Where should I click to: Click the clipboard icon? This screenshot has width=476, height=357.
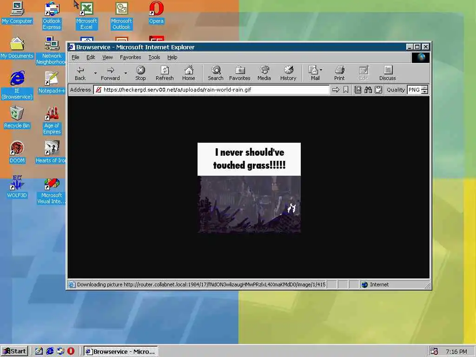pos(378,90)
